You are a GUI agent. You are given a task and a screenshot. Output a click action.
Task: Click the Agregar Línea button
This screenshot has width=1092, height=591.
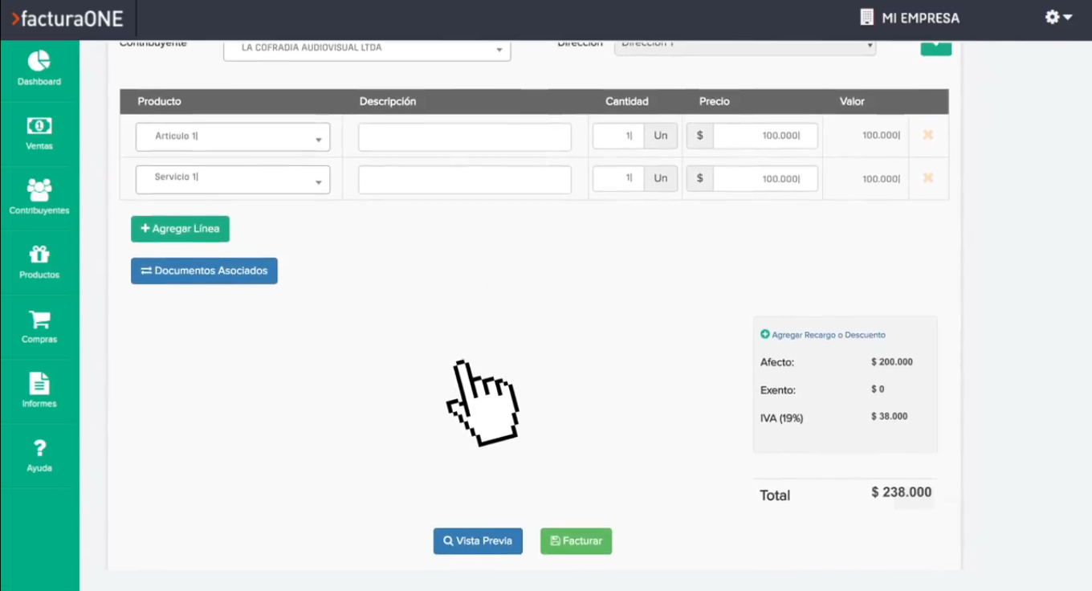tap(180, 229)
